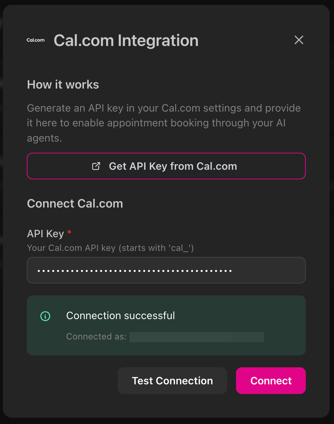Click the How it works heading
This screenshot has height=424, width=334.
coord(63,85)
